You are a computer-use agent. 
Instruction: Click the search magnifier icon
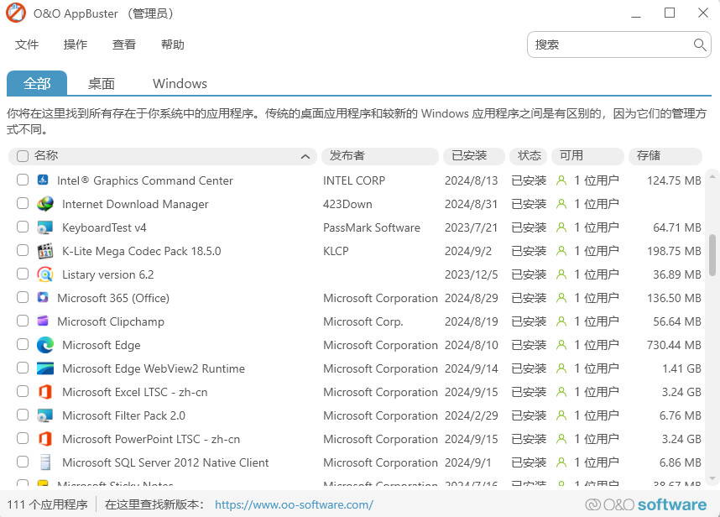point(699,44)
